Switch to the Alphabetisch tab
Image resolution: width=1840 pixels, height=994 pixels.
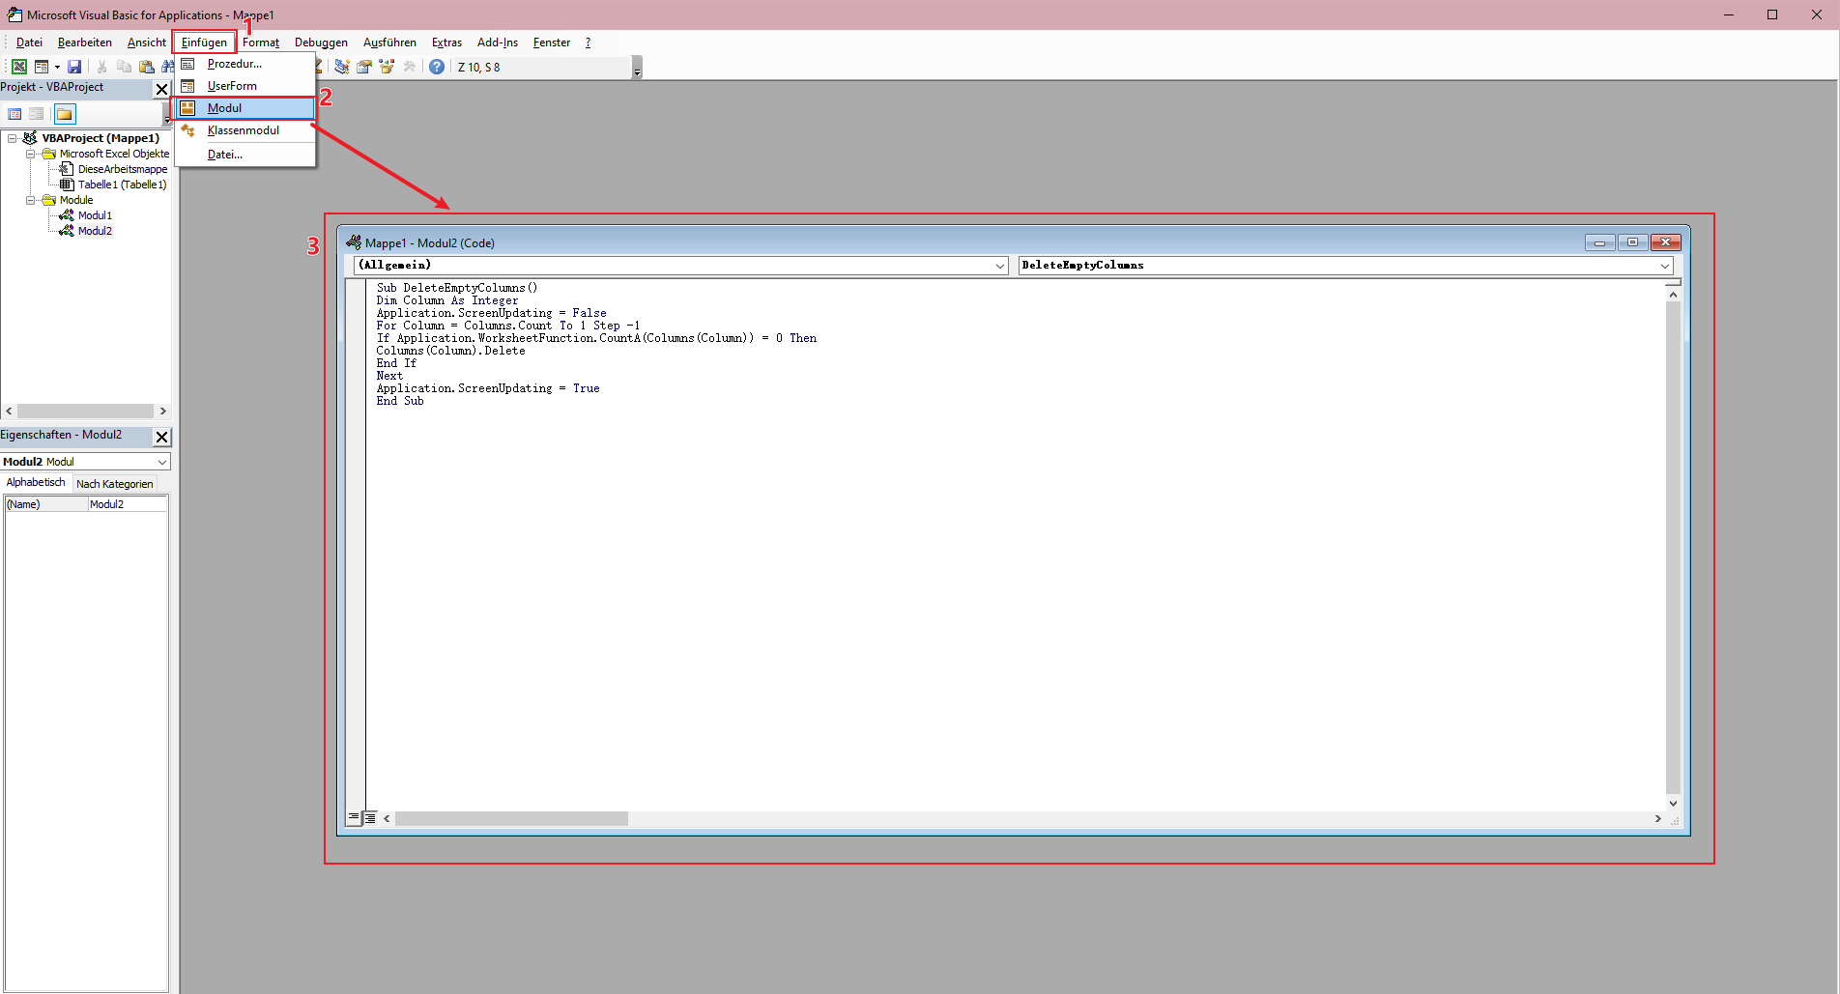pos(36,483)
